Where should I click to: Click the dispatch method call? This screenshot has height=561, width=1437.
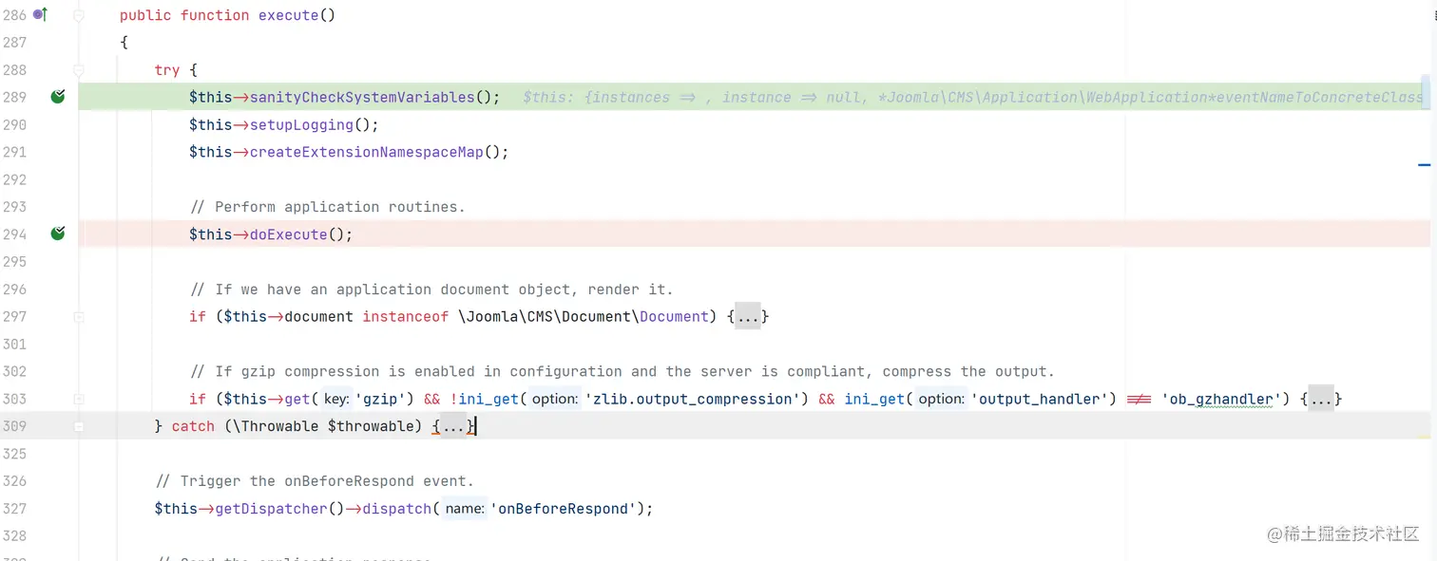[x=396, y=509]
